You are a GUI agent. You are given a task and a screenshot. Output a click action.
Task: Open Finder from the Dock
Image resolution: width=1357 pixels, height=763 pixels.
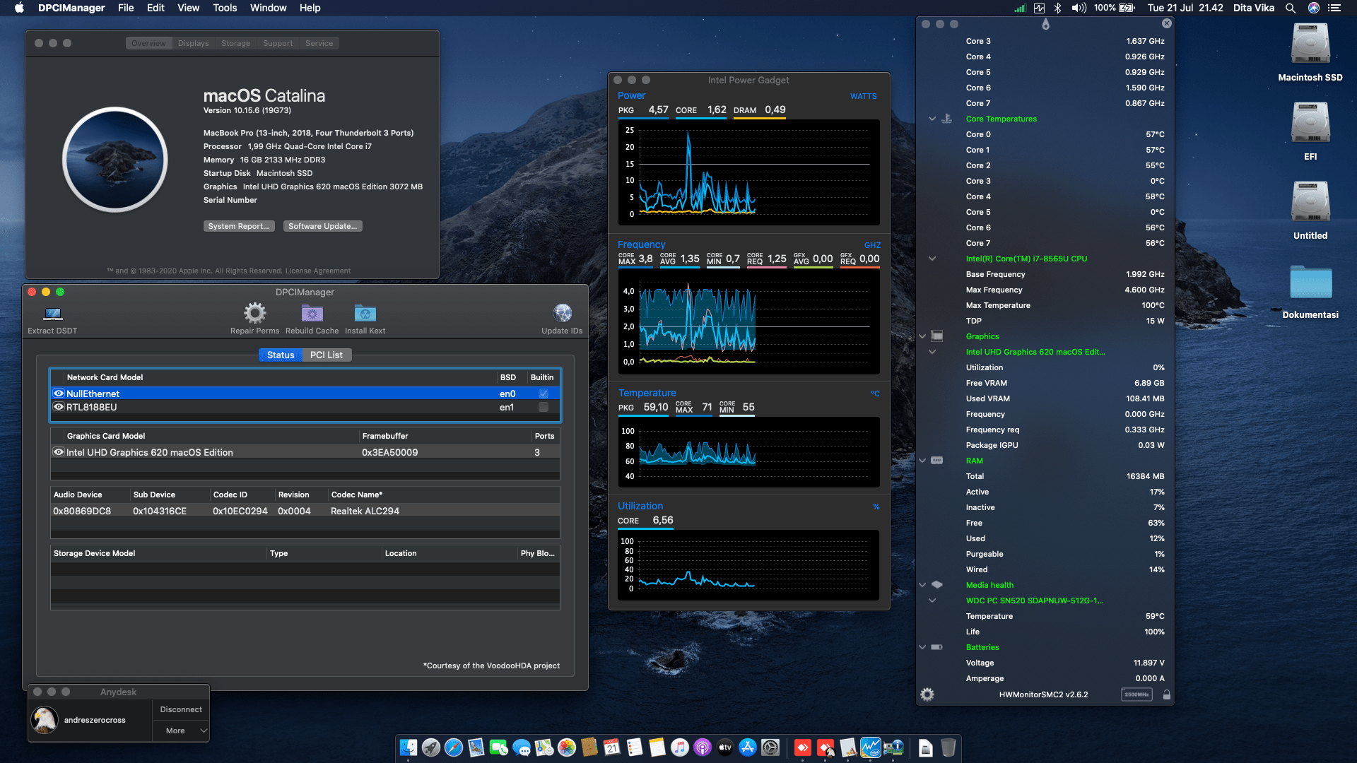click(409, 747)
